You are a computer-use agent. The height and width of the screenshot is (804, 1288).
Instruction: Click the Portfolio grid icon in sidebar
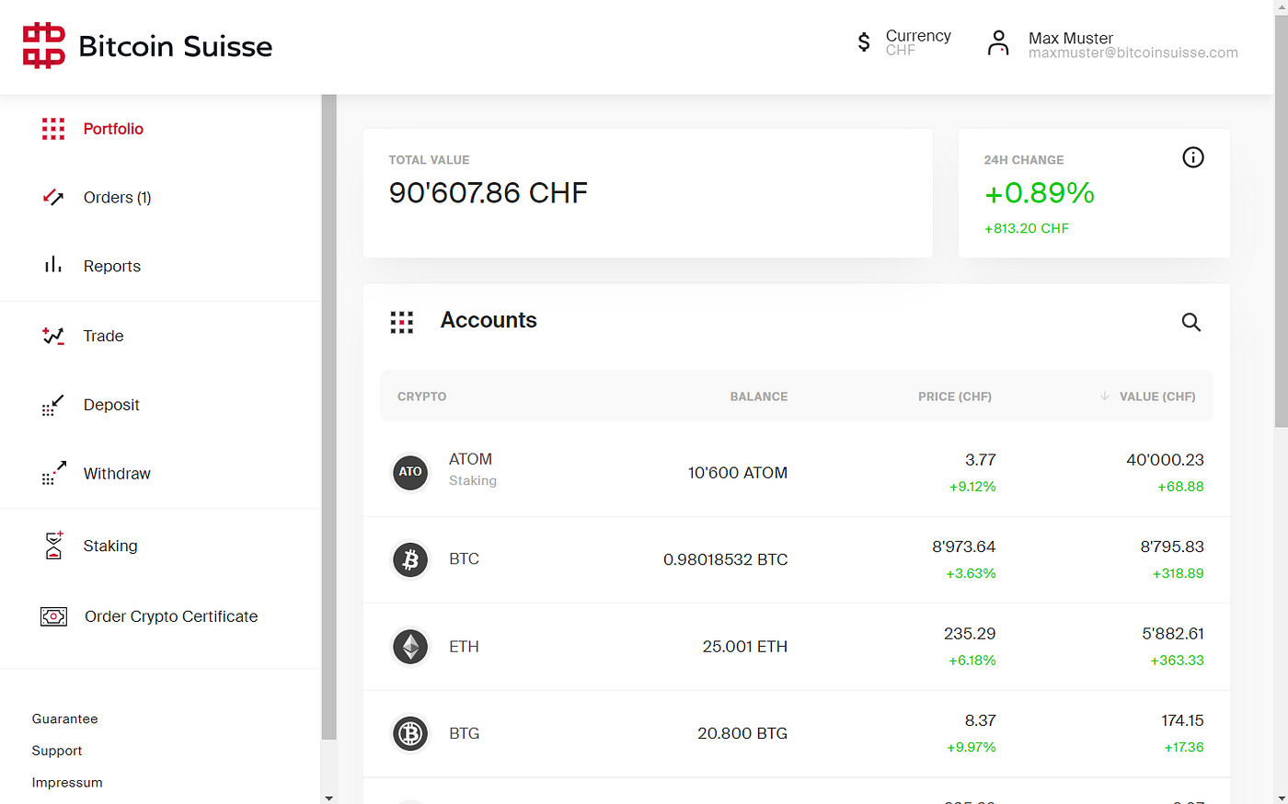tap(53, 129)
